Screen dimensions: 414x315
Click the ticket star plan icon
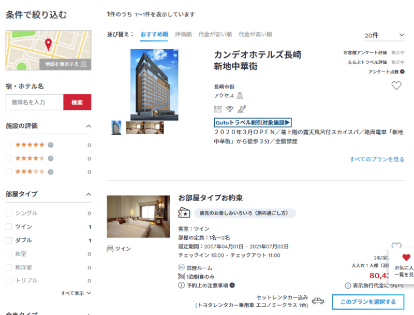pos(184,213)
